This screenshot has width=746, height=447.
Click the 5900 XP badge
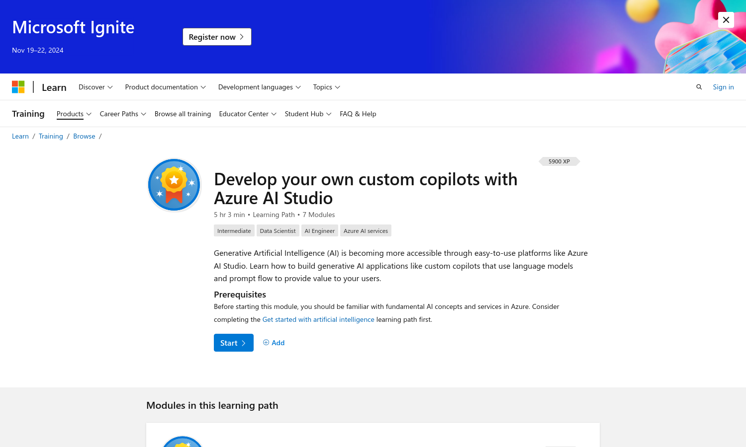tap(559, 161)
